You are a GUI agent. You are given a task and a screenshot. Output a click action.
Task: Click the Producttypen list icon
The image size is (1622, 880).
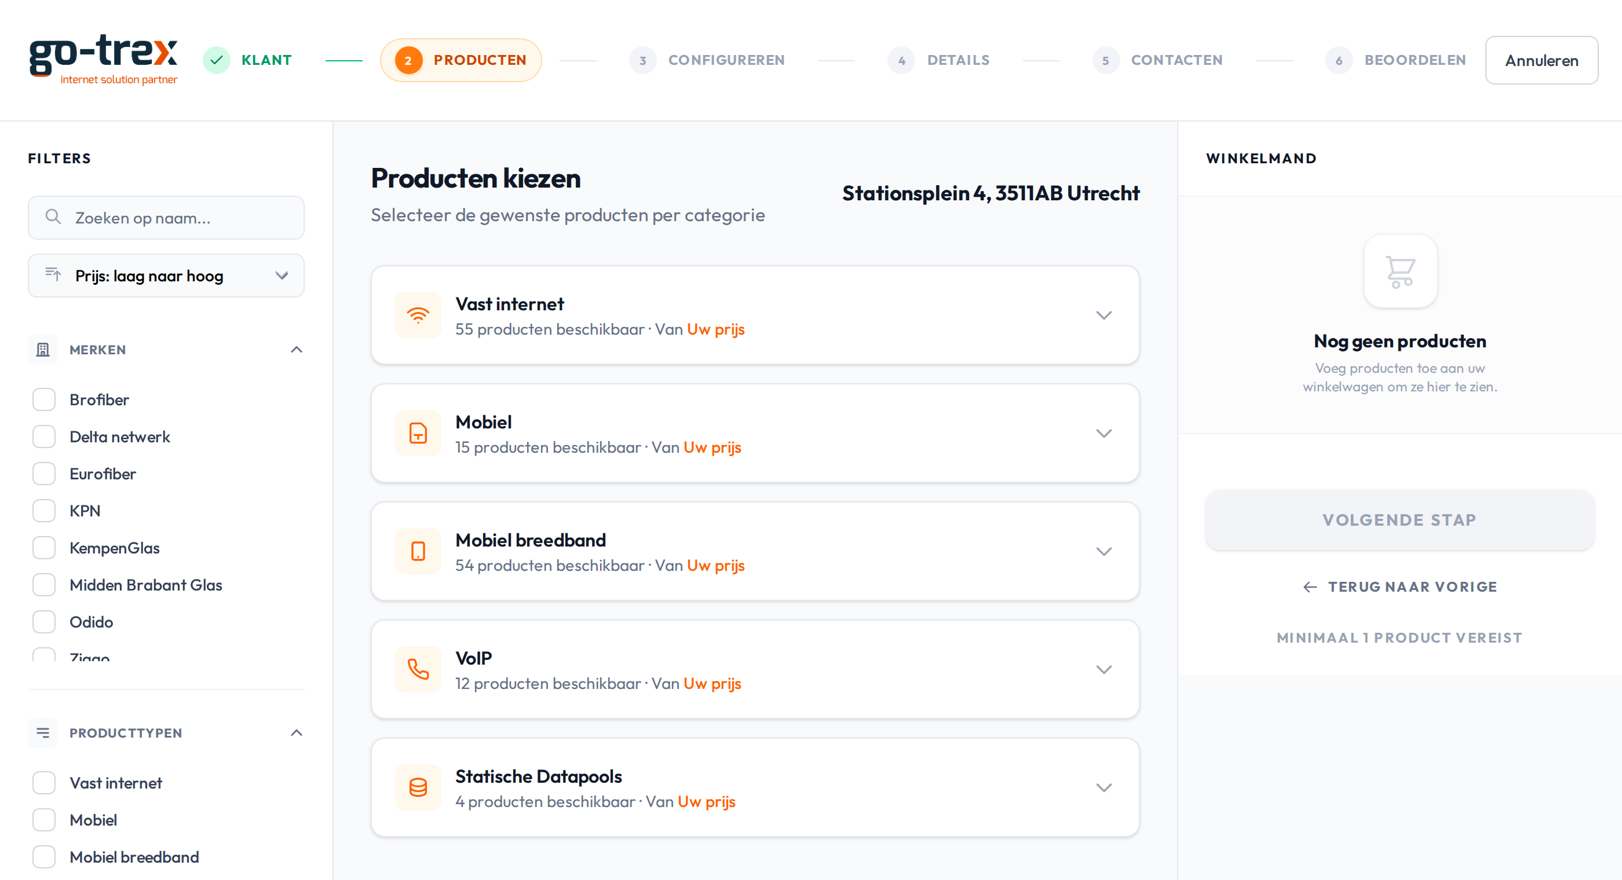pos(43,733)
